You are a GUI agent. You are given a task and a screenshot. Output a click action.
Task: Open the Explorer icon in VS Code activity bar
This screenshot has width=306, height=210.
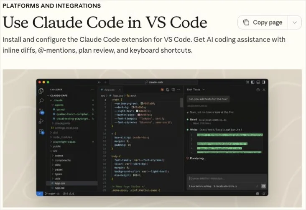click(41, 91)
